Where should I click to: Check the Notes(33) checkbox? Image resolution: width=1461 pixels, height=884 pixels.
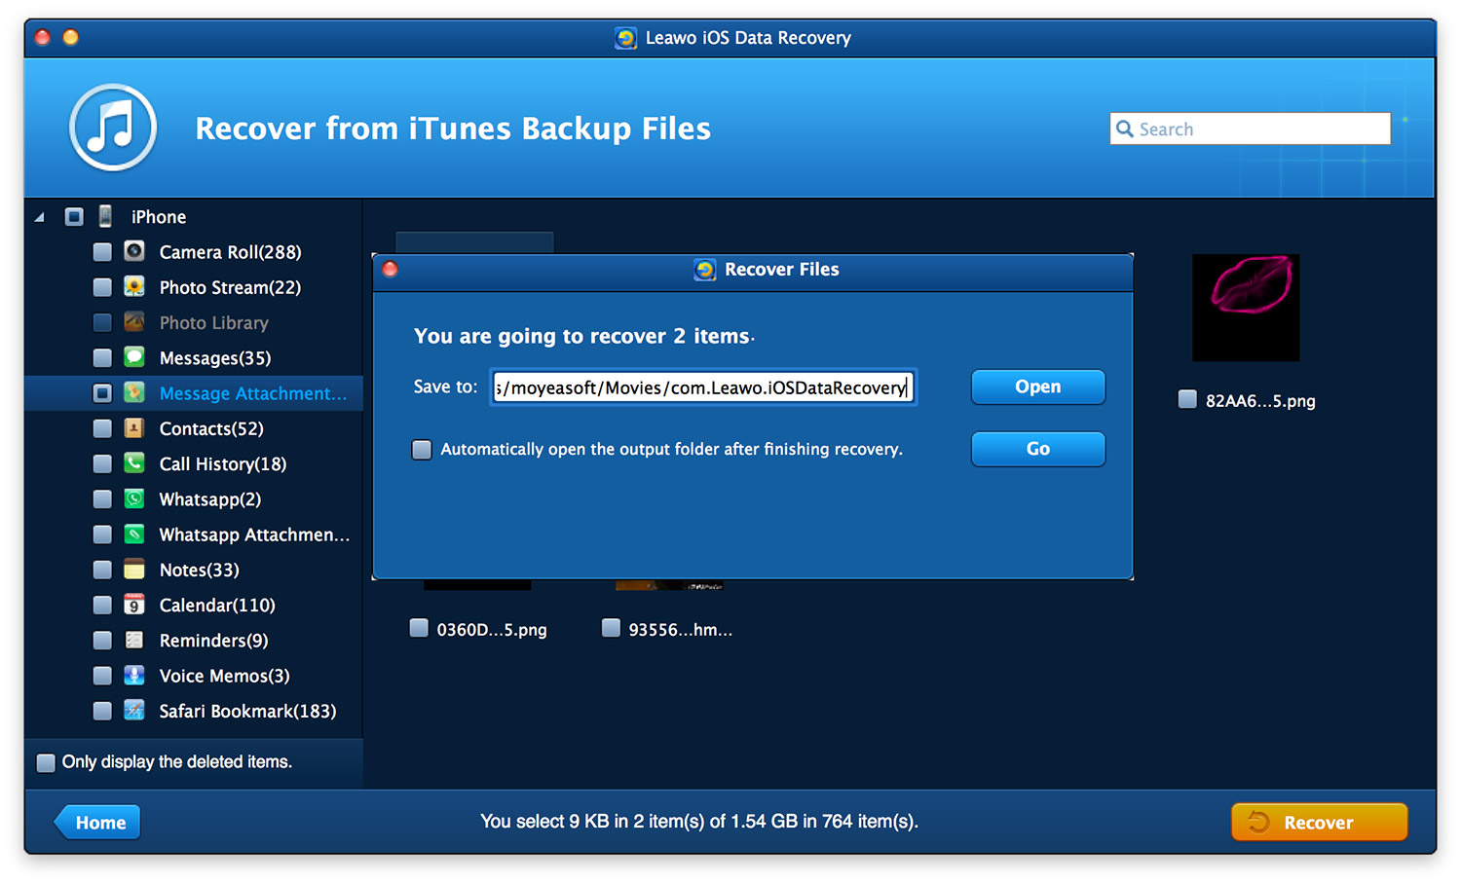102,569
